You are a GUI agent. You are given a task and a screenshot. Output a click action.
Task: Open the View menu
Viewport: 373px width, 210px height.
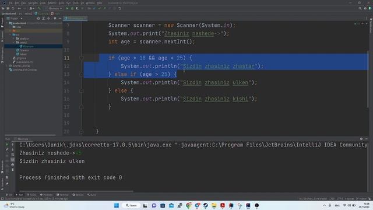pyautogui.click(x=23, y=3)
